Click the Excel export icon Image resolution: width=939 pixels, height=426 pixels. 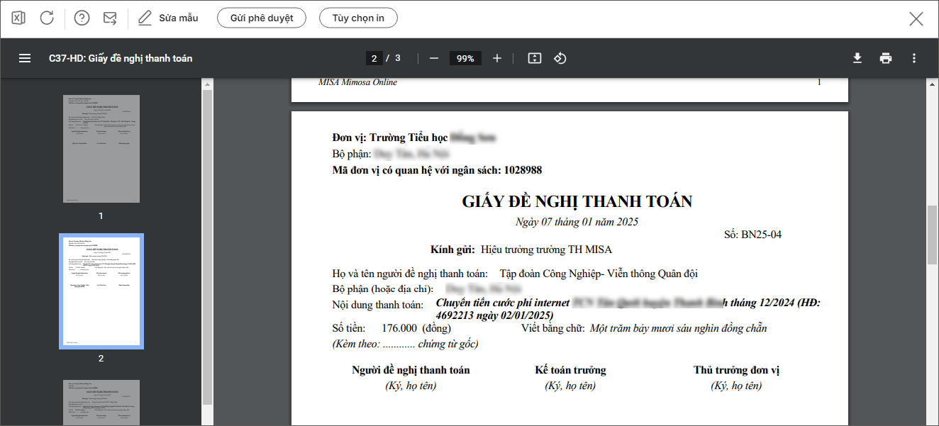[18, 18]
